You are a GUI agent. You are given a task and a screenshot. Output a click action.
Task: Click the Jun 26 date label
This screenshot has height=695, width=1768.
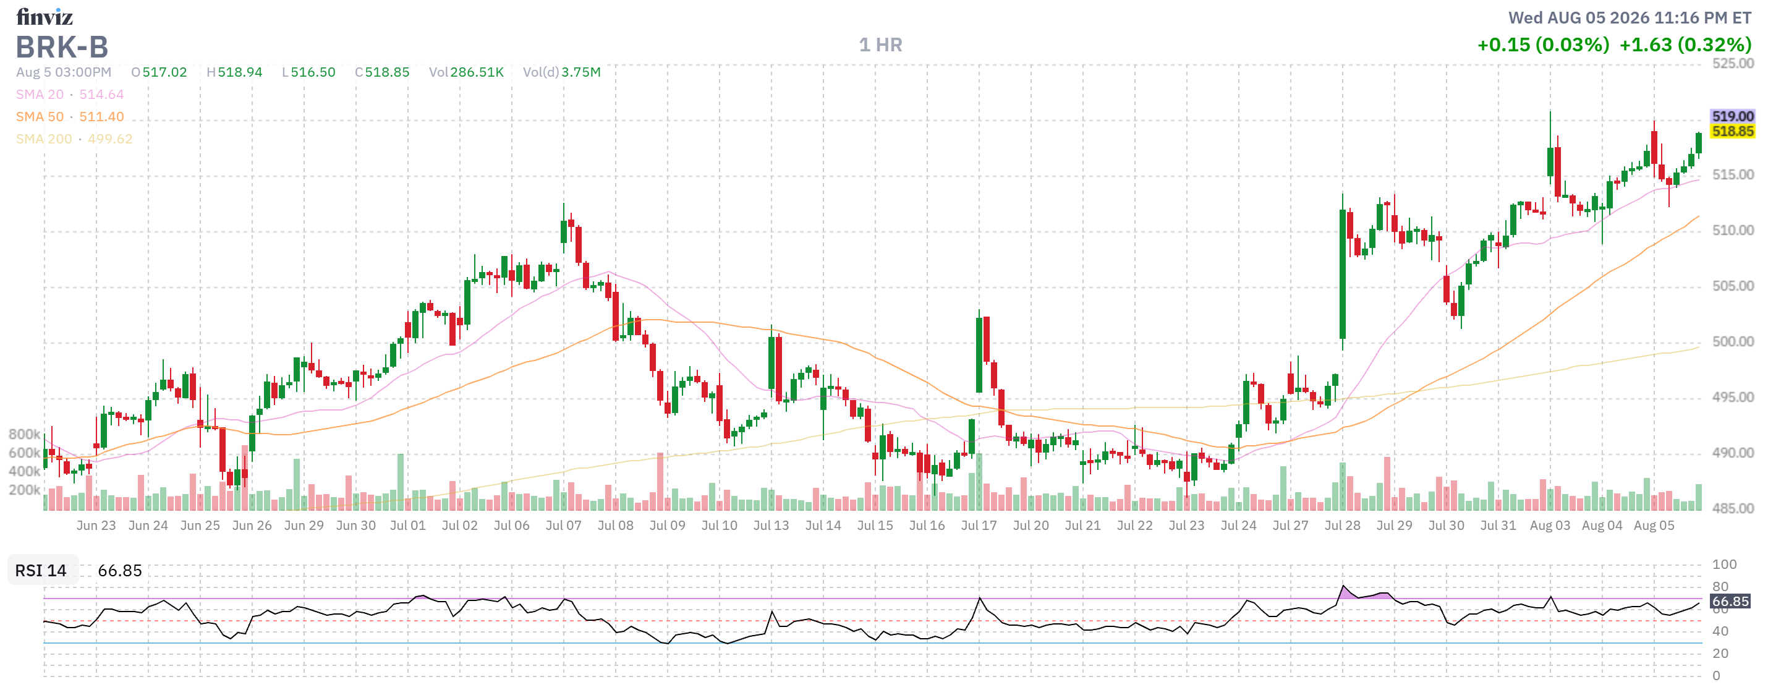tap(252, 526)
